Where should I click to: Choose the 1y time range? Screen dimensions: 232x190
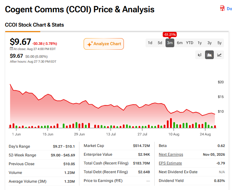tap(199, 43)
